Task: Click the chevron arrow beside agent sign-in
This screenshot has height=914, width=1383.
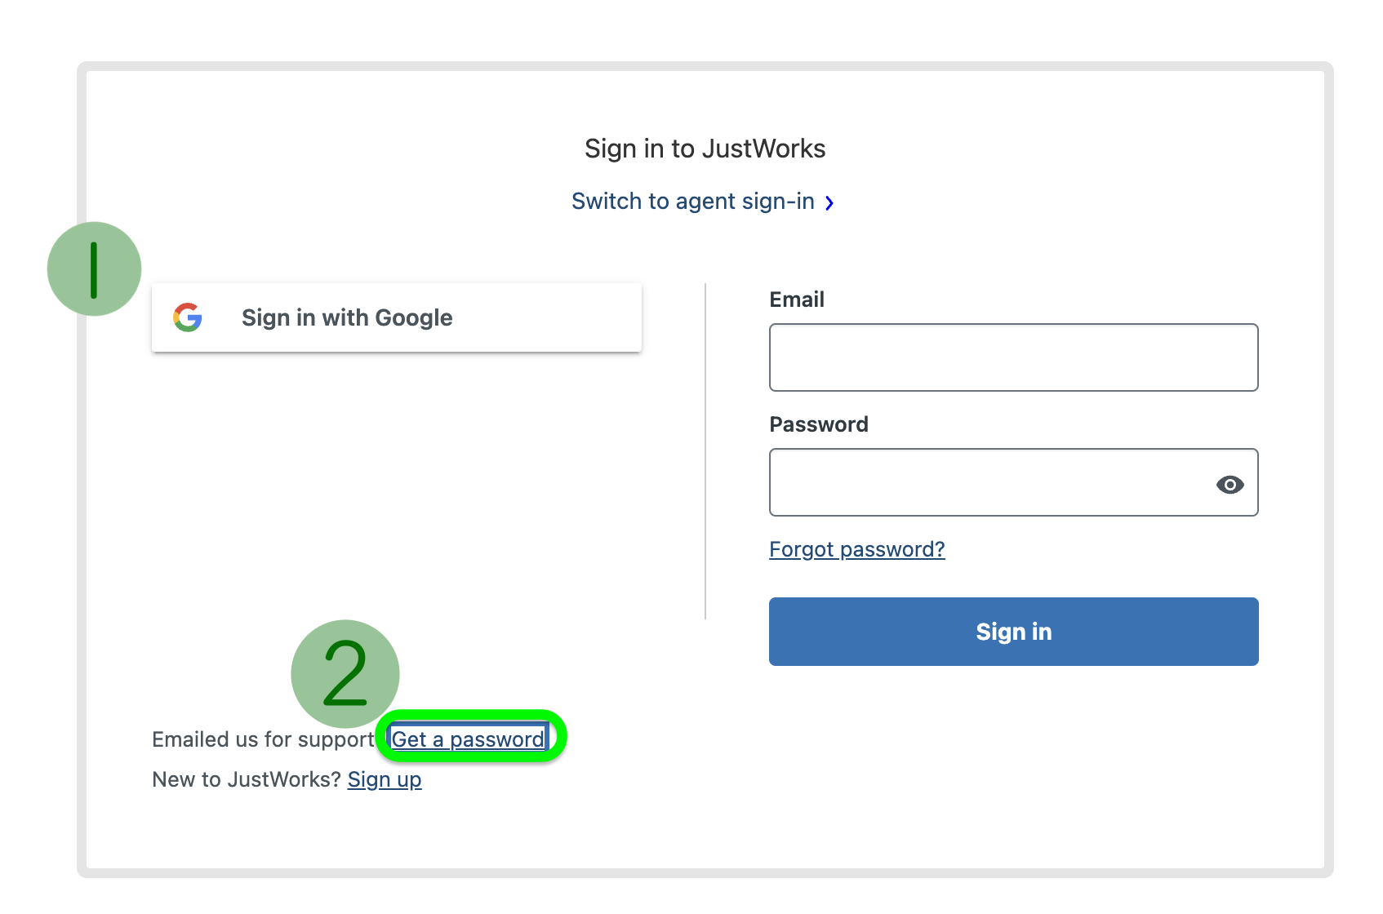Action: click(x=829, y=202)
